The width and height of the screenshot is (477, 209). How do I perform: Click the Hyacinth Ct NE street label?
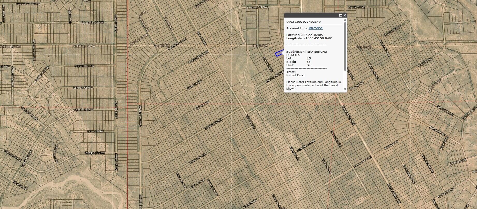(393, 31)
